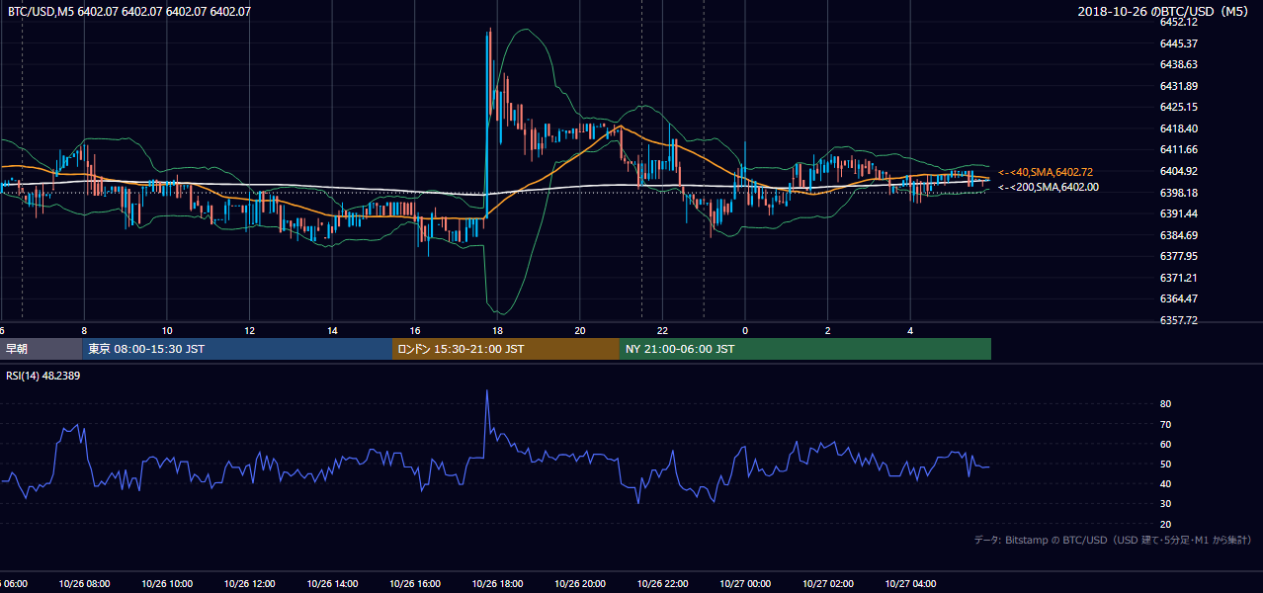Click price axis value 6364.47
Viewport: 1263px width, 593px height.
pos(1179,298)
